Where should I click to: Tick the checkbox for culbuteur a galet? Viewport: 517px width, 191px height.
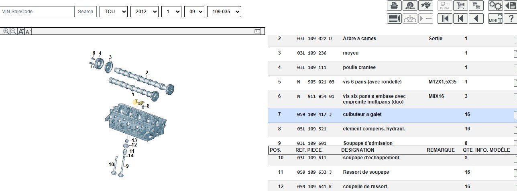click(515, 115)
